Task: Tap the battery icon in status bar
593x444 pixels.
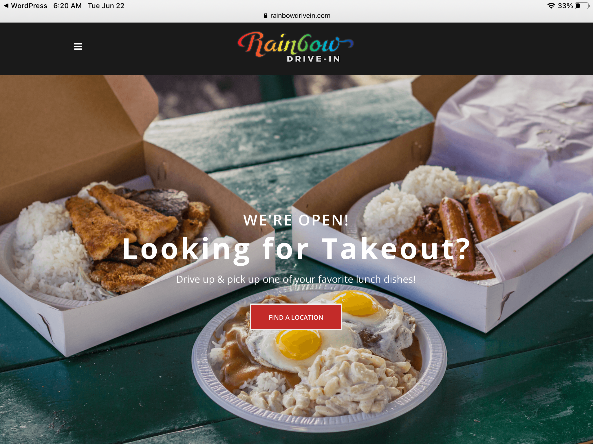Action: pos(583,6)
